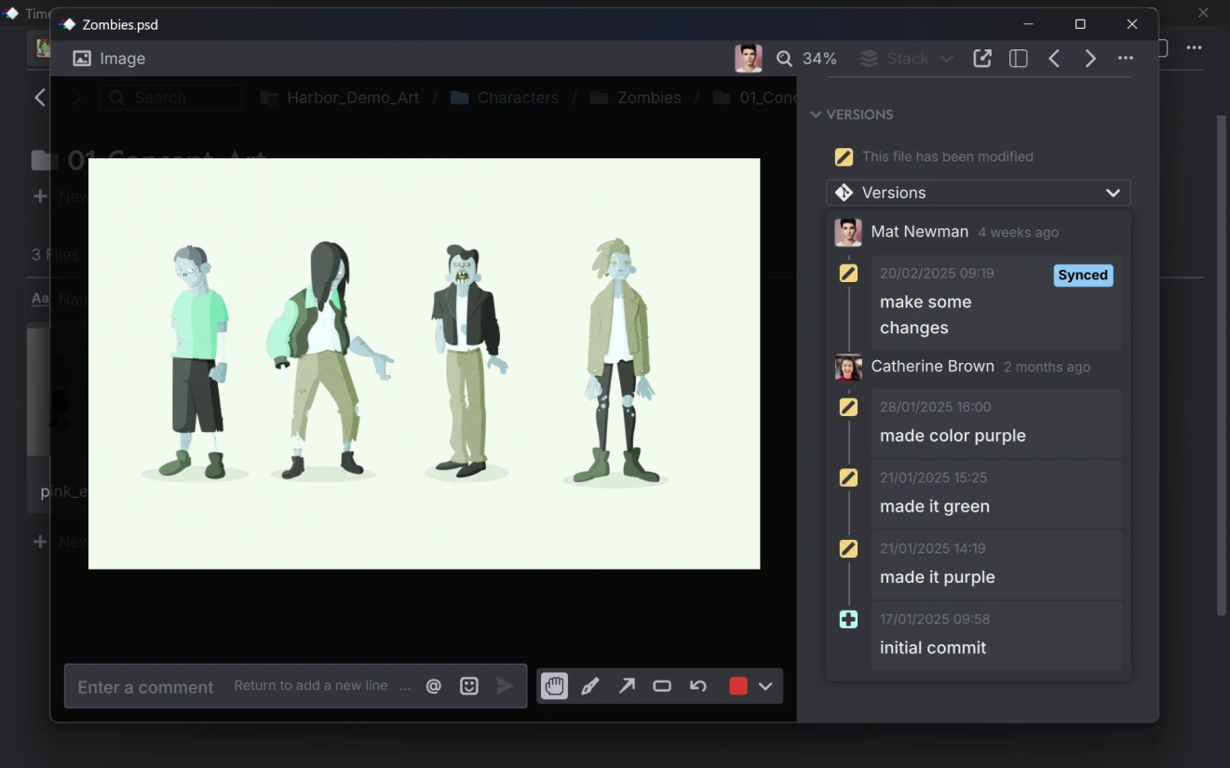Click the magnifier zoom icon
This screenshot has width=1230, height=768.
(785, 59)
